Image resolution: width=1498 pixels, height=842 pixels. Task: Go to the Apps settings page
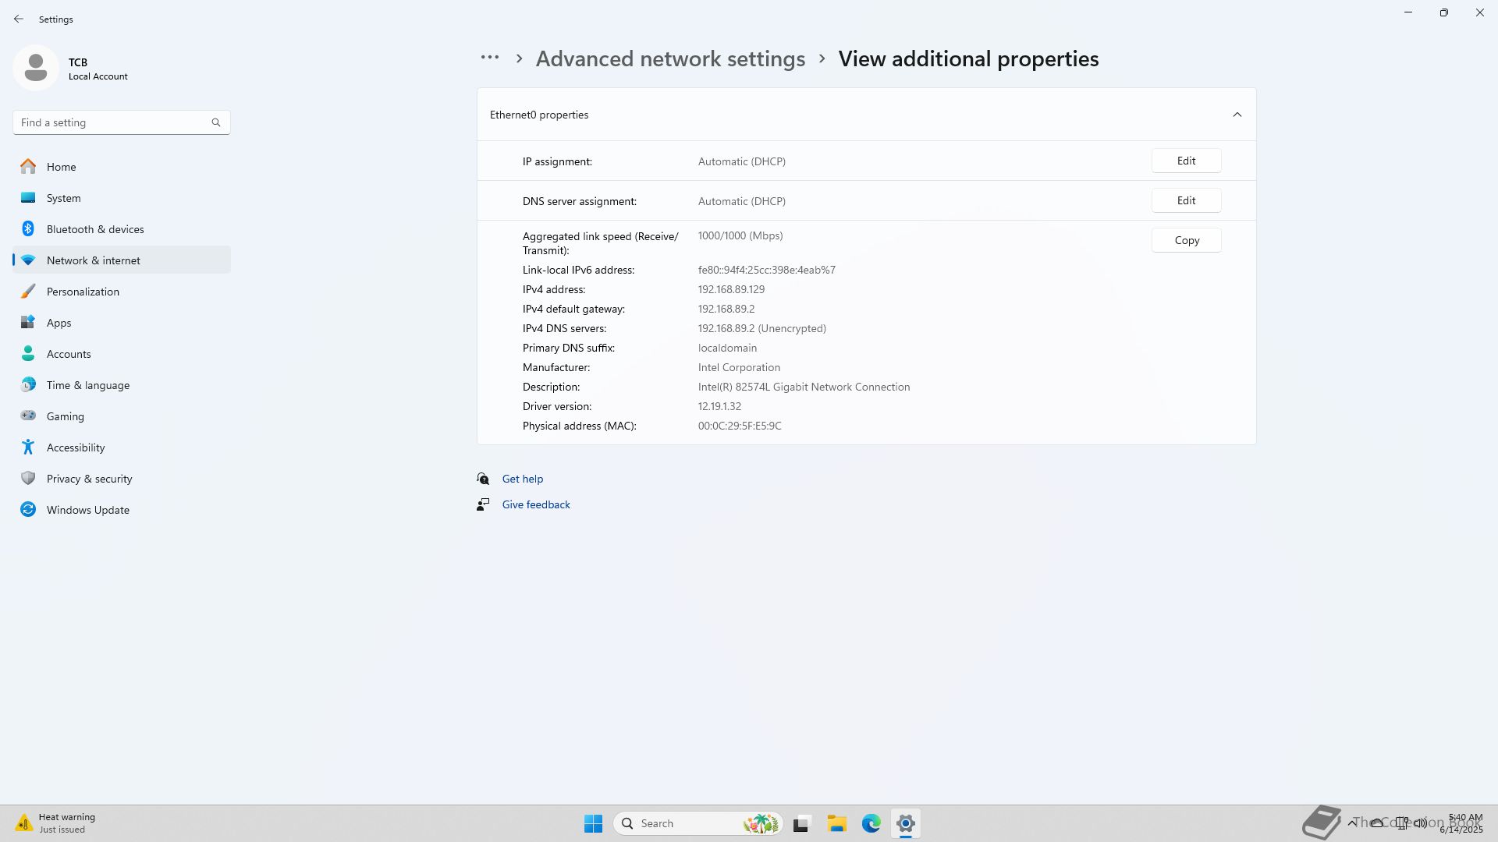click(x=59, y=323)
